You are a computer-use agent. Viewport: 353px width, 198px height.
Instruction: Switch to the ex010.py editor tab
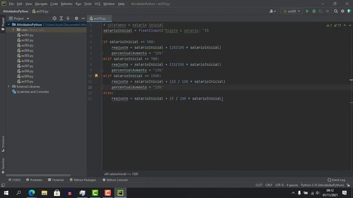click(x=100, y=19)
